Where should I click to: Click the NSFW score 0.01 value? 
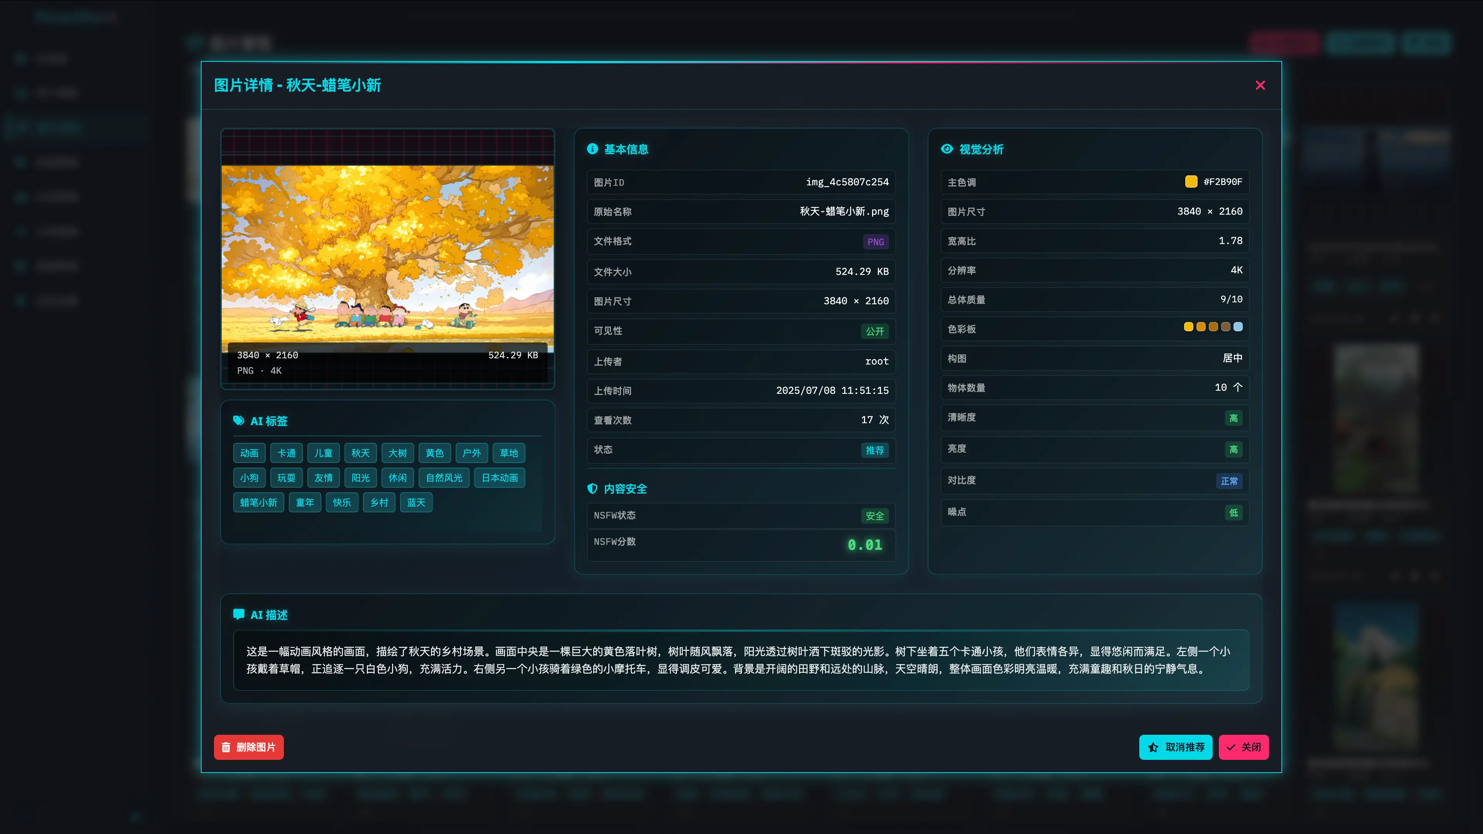[865, 544]
